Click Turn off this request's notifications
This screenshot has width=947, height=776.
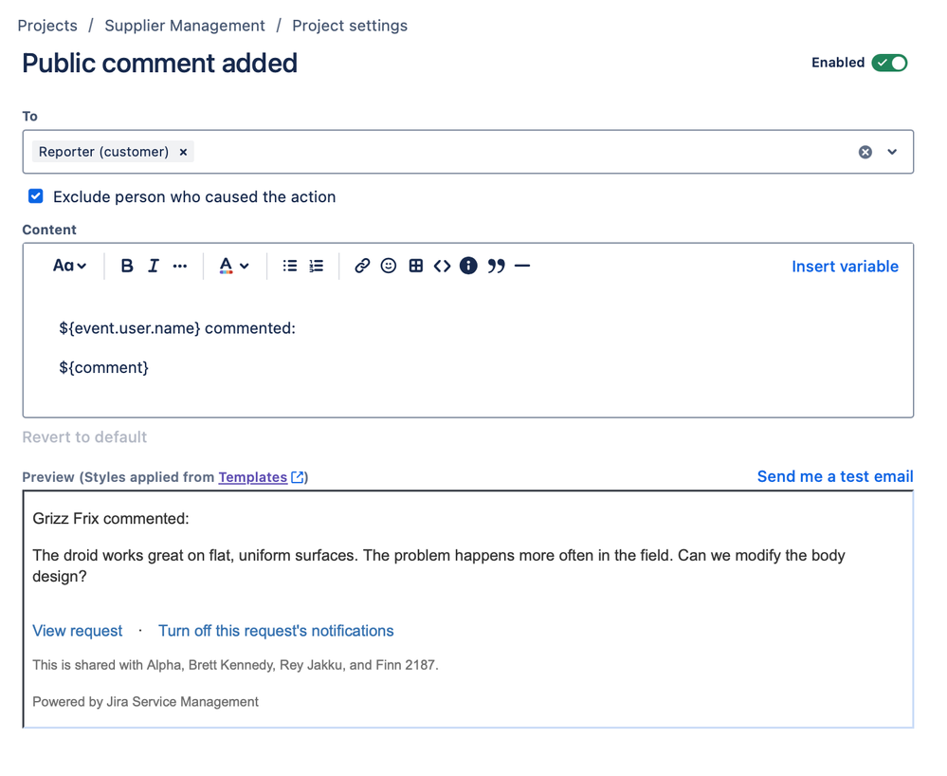pos(276,631)
